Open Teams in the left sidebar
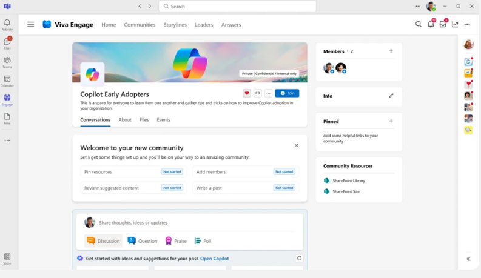The height and width of the screenshot is (278, 481). (x=7, y=62)
